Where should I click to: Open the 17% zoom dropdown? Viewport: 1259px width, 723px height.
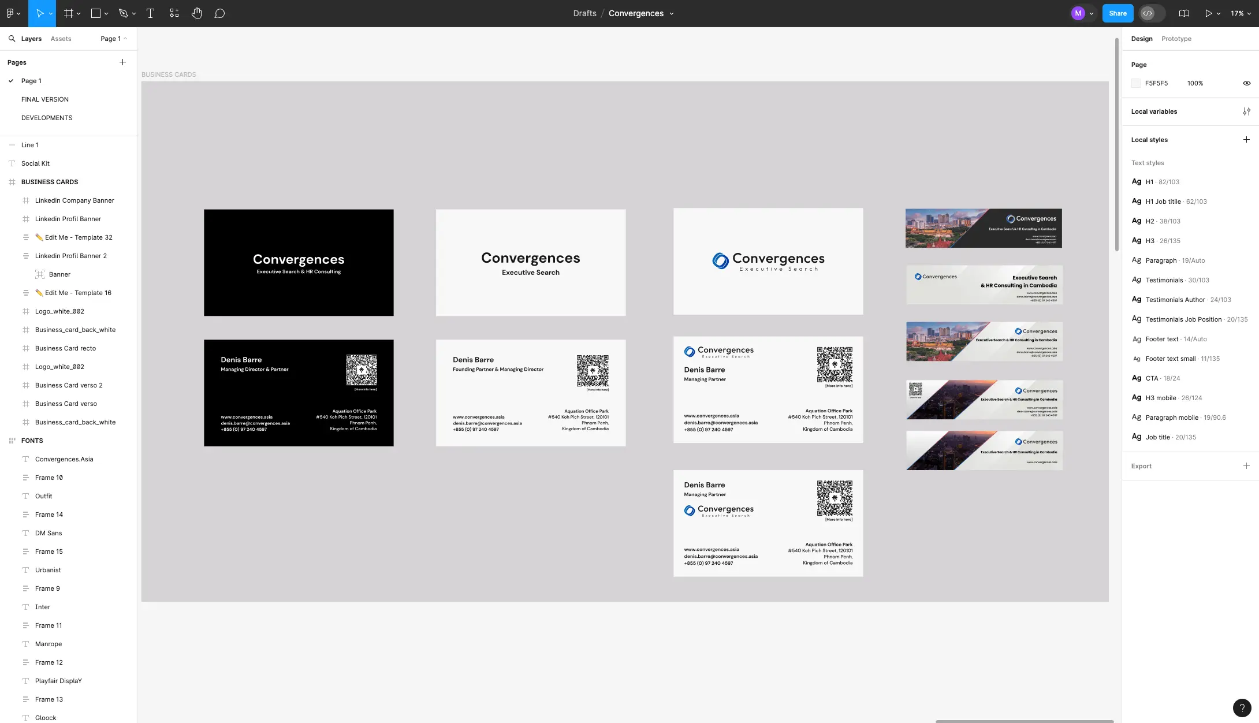click(x=1241, y=13)
